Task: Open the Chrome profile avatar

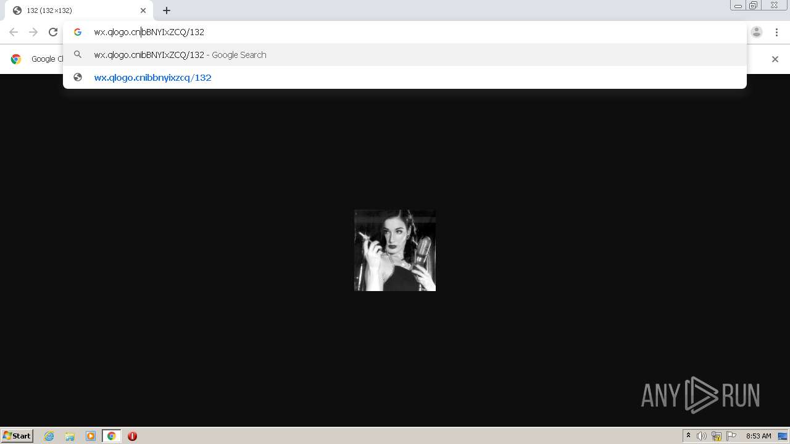Action: [x=757, y=32]
